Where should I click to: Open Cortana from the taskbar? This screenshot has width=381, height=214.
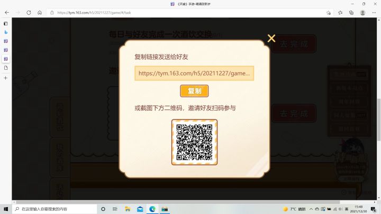[103, 209]
